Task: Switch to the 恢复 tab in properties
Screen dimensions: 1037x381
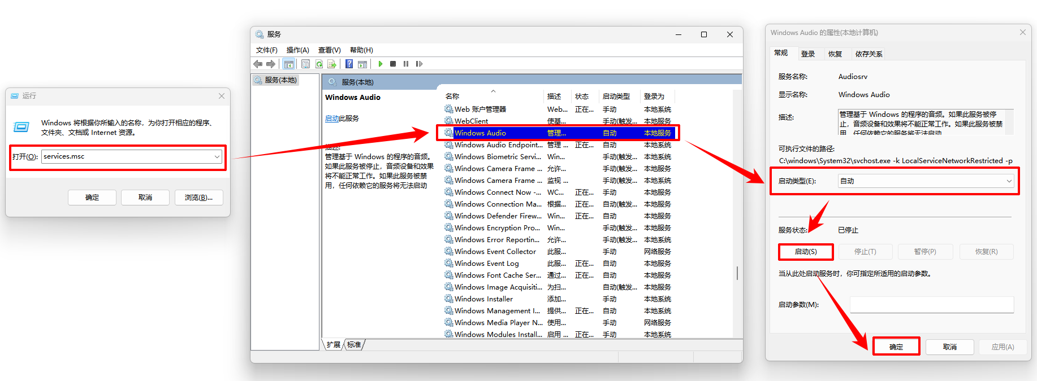Action: click(x=835, y=54)
